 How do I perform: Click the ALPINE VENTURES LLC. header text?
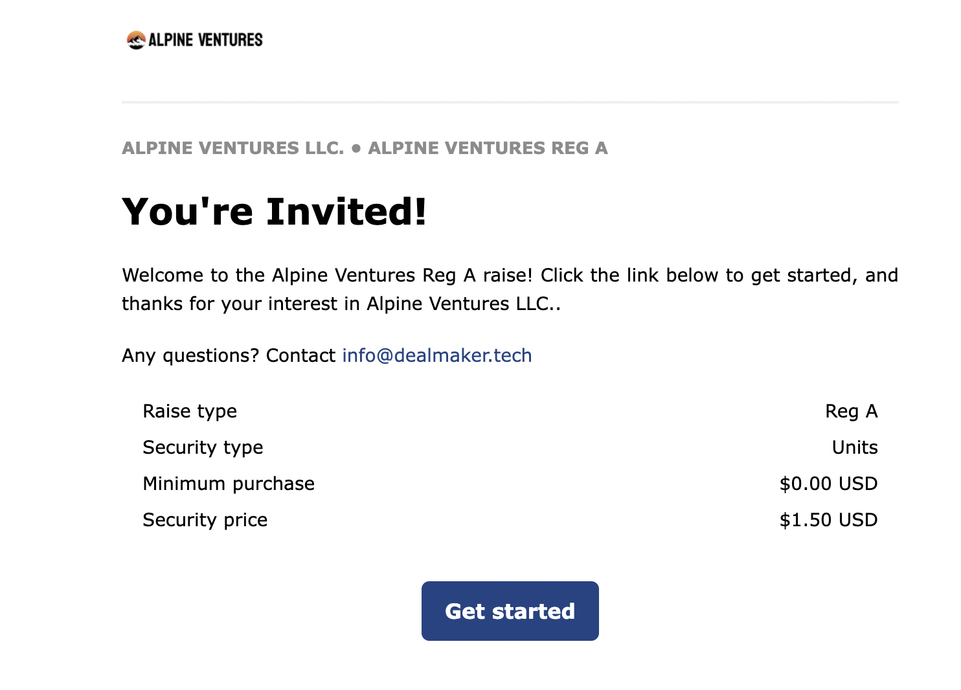(x=233, y=148)
